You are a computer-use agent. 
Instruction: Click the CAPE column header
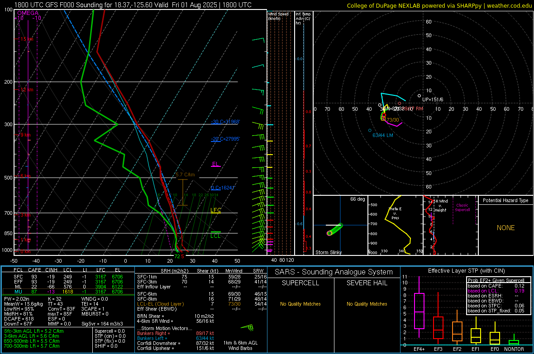pyautogui.click(x=34, y=270)
